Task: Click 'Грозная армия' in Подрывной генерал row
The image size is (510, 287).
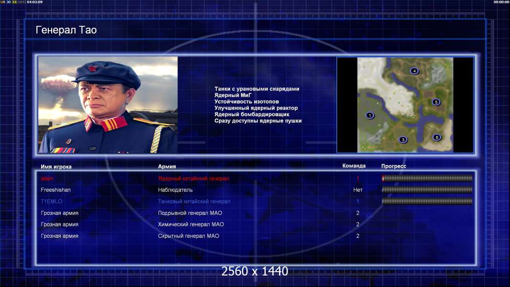Action: coord(59,213)
